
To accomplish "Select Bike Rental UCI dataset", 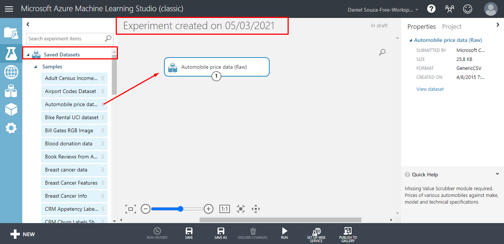I will [74, 117].
